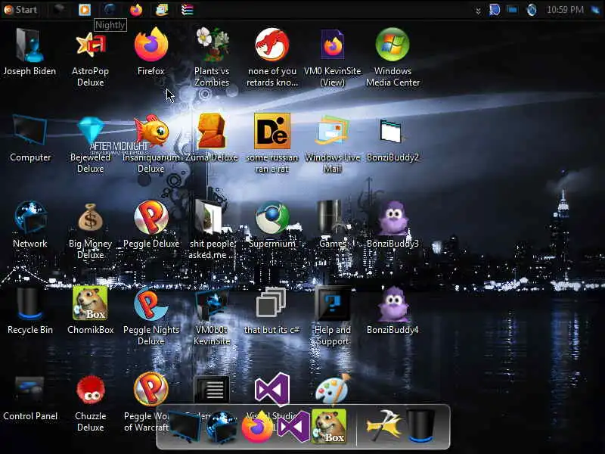Launch Windows Media Center
This screenshot has width=605, height=454.
[392, 45]
